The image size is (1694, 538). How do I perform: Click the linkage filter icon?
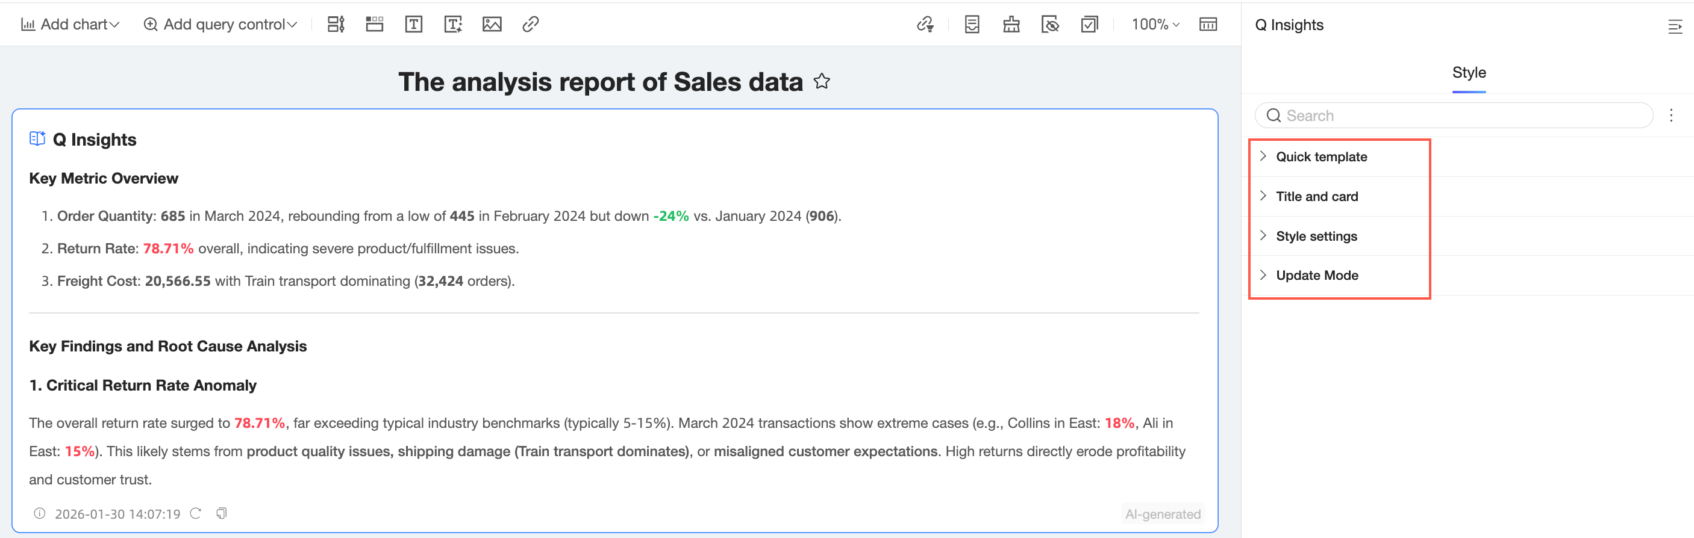point(925,24)
